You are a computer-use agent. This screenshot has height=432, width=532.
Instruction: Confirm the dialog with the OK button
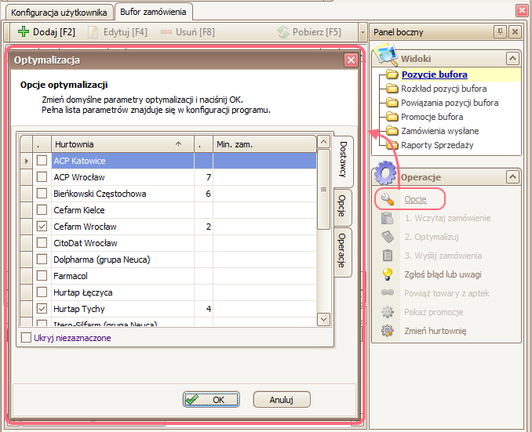click(x=210, y=399)
